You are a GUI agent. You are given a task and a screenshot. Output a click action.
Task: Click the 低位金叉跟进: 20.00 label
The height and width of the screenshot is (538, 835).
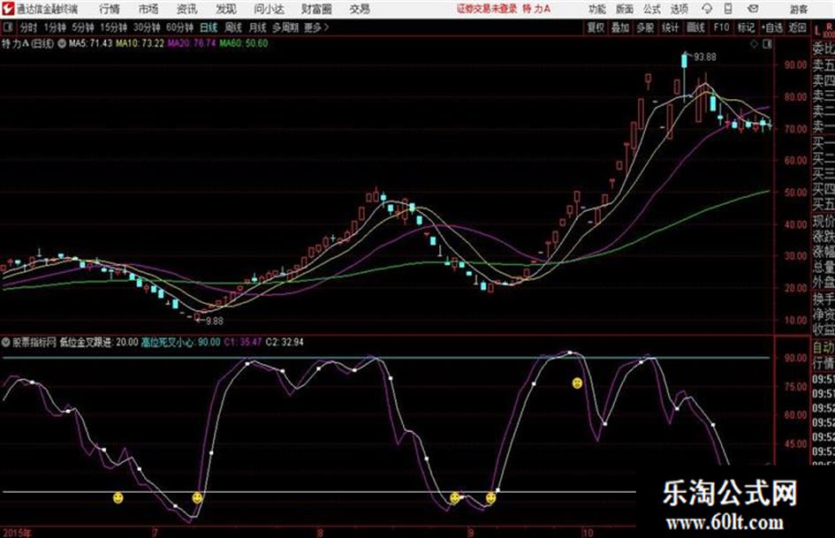tap(98, 342)
